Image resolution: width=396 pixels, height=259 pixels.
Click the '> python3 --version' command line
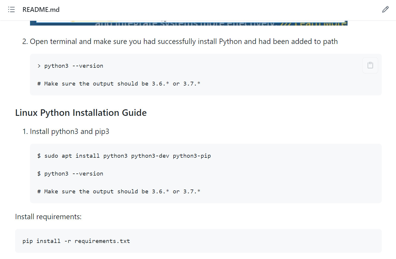pos(70,66)
